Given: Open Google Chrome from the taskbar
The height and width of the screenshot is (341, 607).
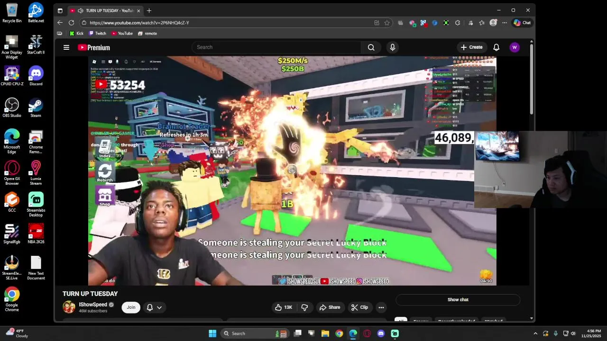Looking at the screenshot, I should coord(339,333).
